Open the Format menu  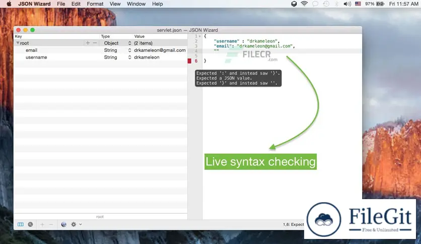click(95, 4)
